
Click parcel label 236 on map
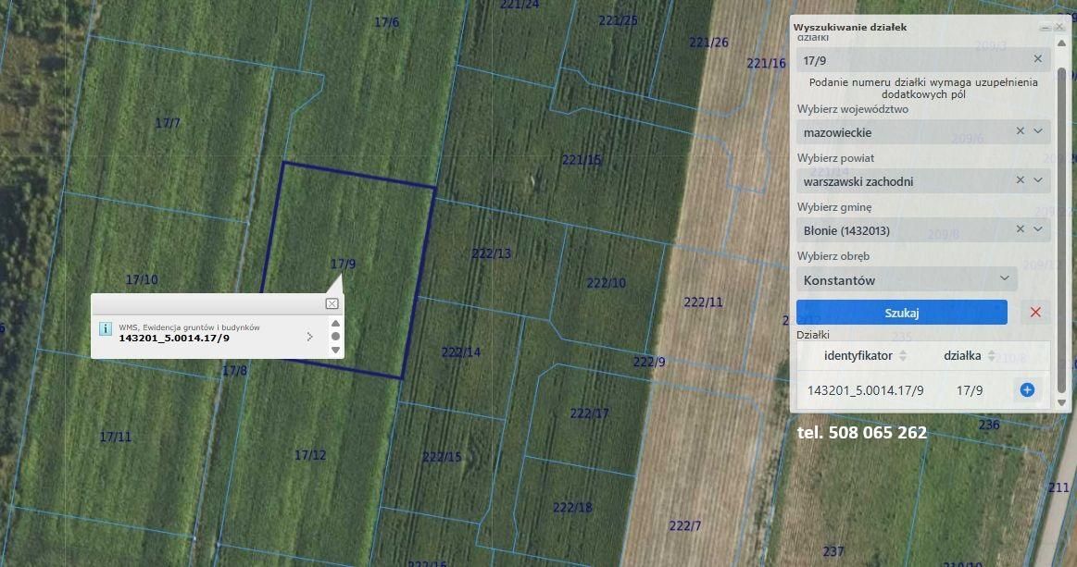click(x=989, y=425)
